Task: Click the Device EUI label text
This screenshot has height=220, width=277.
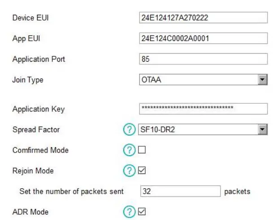Action: click(x=30, y=18)
